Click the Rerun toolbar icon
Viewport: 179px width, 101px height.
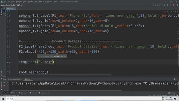(164, 5)
